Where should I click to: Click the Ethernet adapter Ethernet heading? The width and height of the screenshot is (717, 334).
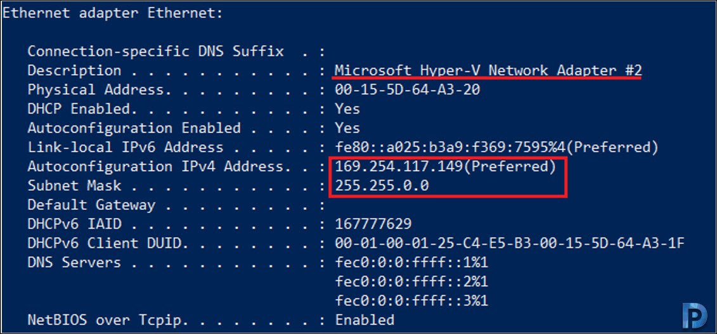pos(112,13)
